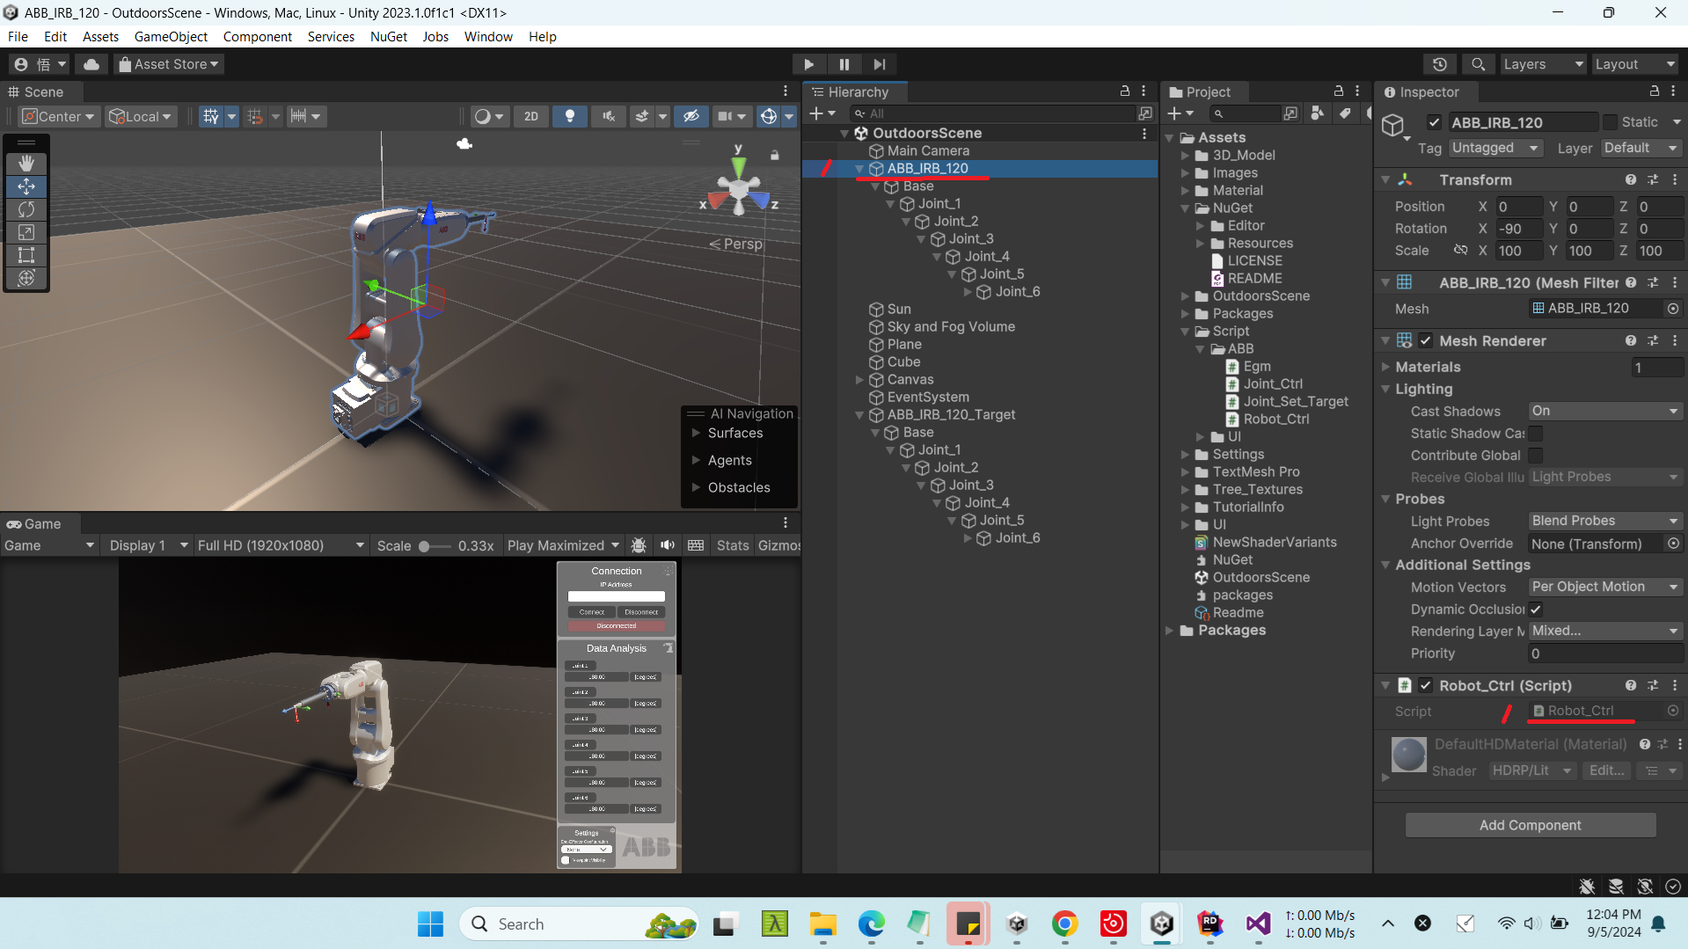
Task: Collapse ABB_IRB_120 hierarchy item
Action: 859,169
